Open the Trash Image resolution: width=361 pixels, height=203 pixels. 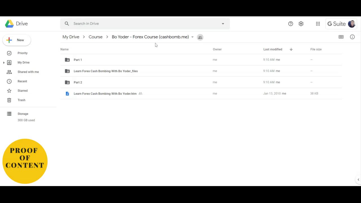pos(21,100)
